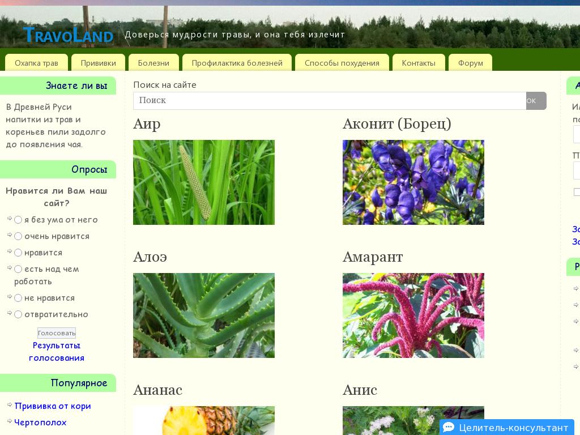Select 'очень нравится' radio option
The height and width of the screenshot is (435, 580).
(18, 236)
